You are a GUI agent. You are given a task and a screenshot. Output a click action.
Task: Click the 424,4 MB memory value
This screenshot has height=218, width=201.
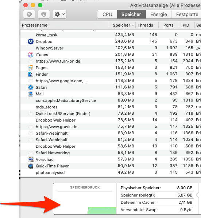tap(124, 35)
